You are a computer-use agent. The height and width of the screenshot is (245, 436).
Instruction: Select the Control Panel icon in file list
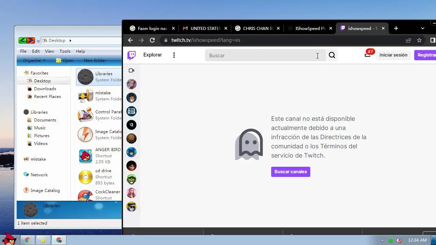(85, 115)
